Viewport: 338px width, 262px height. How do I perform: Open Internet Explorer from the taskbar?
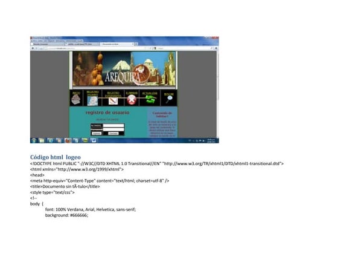point(50,140)
